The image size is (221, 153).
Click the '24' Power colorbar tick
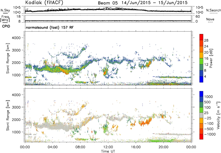coord(206,46)
